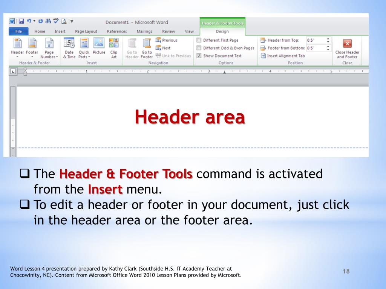Click the Header & Footer Tools contextual label
Image resolution: width=386 pixels, height=289 pixels.
pyautogui.click(x=222, y=23)
